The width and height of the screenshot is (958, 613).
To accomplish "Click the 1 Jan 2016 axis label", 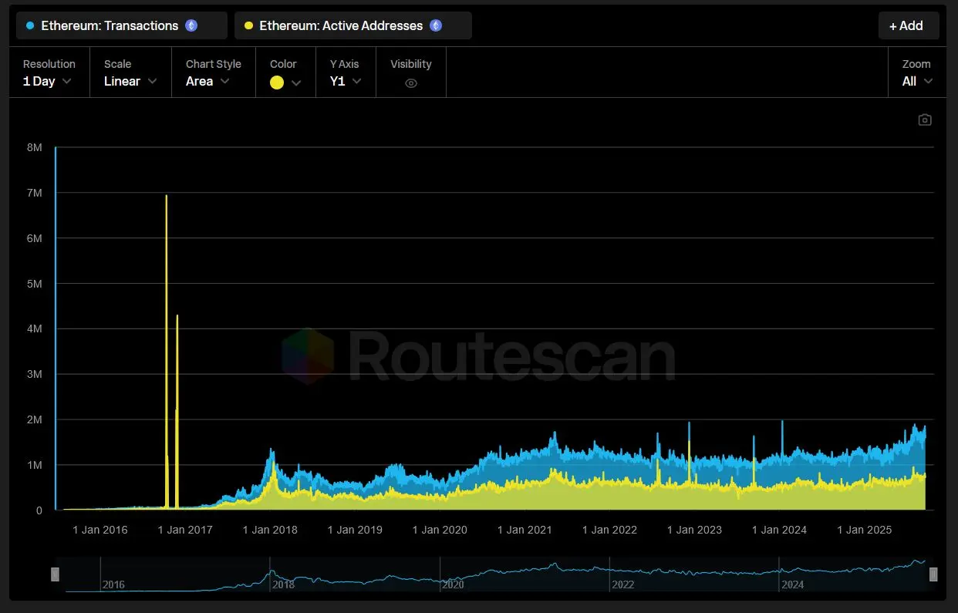I will [x=100, y=530].
